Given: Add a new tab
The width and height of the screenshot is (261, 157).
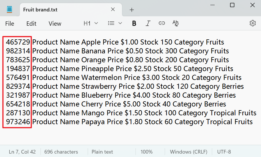Looking at the screenshot, I should pyautogui.click(x=132, y=10).
